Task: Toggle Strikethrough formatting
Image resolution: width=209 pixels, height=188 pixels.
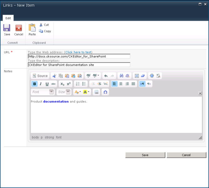Action: [x=53, y=84]
